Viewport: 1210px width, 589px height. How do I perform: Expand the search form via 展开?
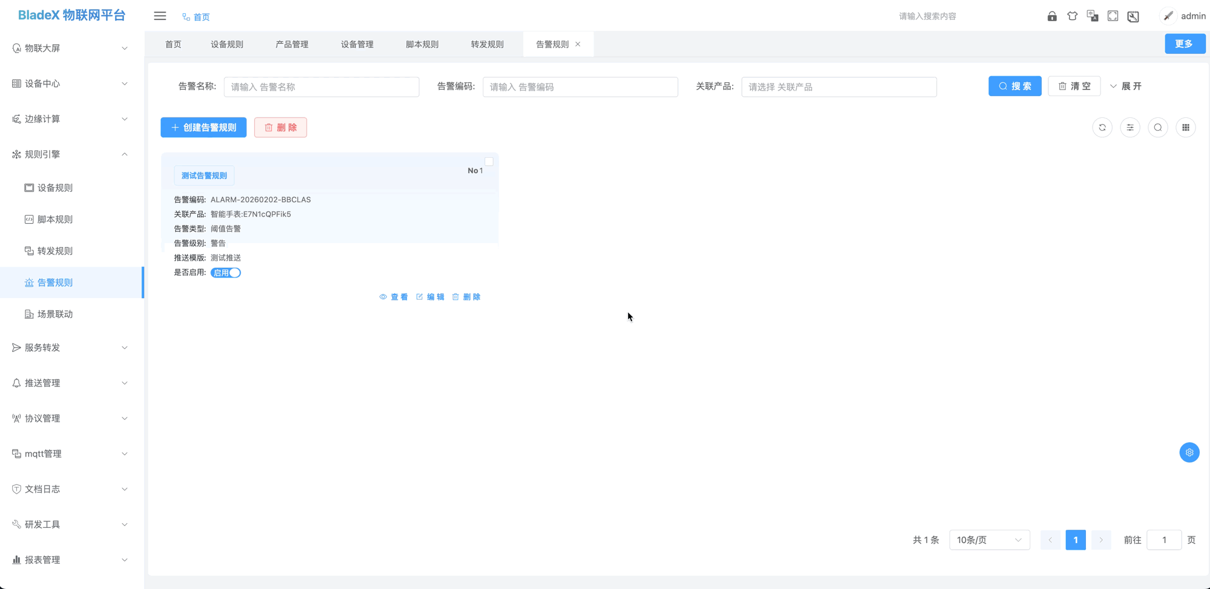(x=1127, y=86)
